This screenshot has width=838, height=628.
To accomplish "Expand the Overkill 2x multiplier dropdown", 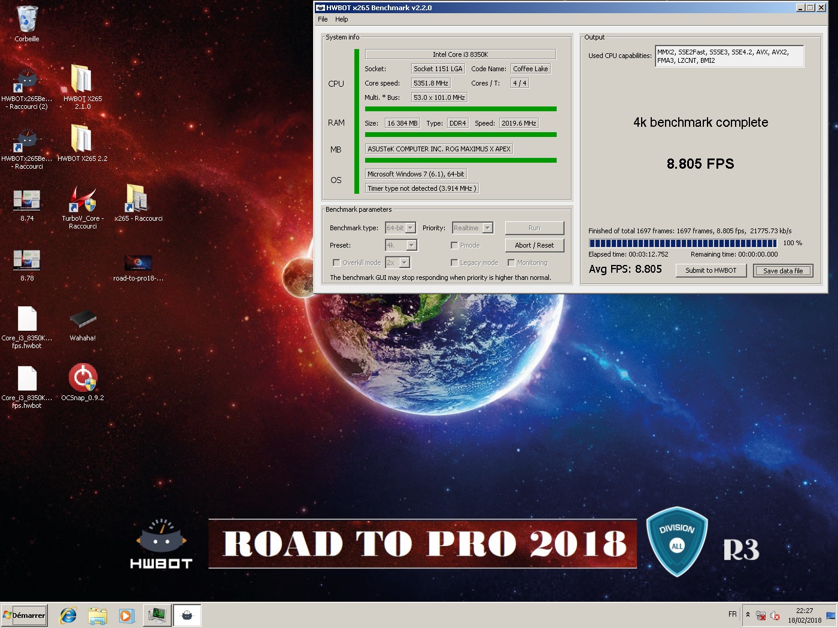I will point(404,263).
